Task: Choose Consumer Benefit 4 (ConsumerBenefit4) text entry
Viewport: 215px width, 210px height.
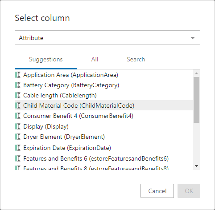Action: [78, 116]
